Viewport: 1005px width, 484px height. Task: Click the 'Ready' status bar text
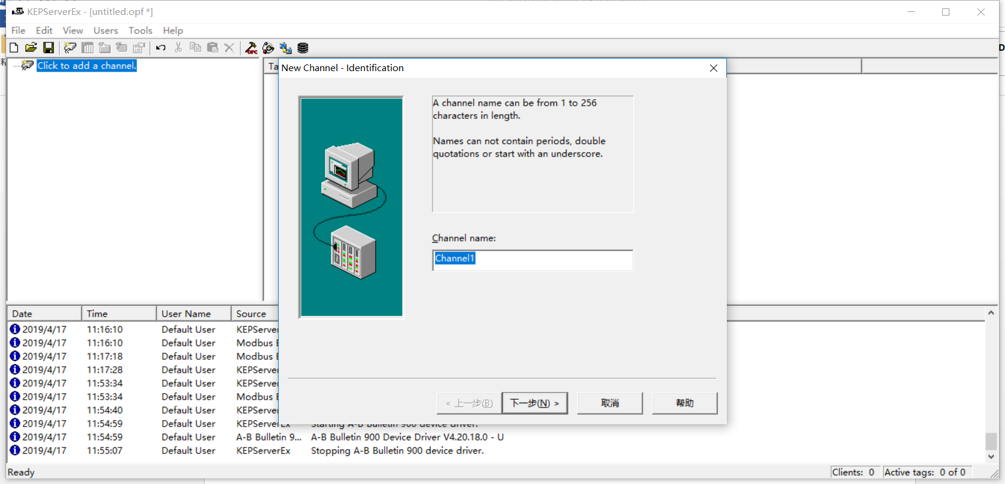tap(21, 472)
